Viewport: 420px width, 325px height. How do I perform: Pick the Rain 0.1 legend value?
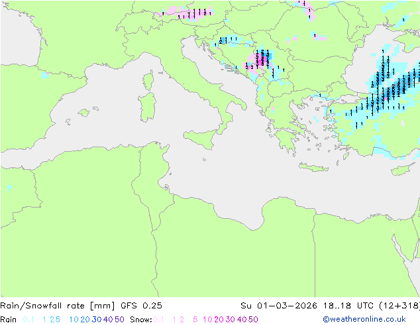coord(28,320)
